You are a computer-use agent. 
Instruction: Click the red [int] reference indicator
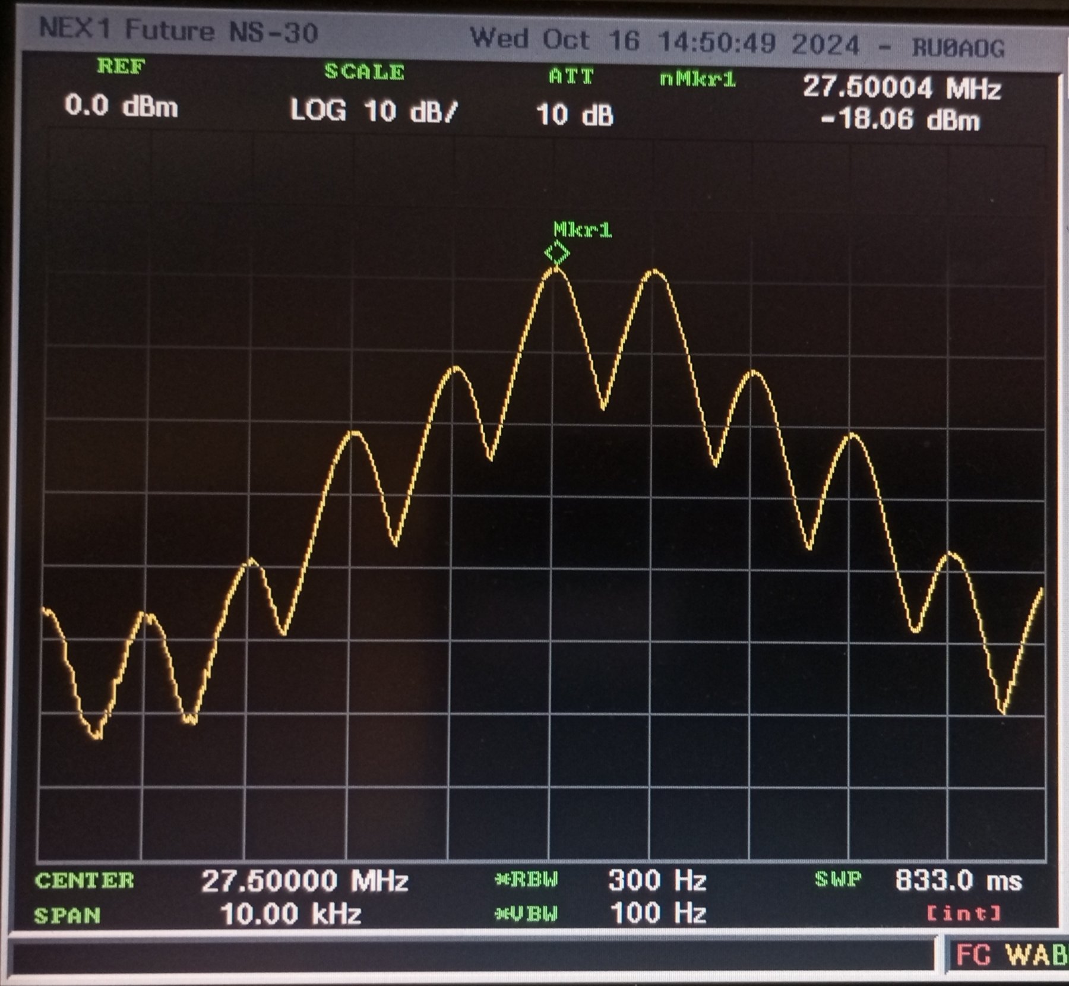coord(964,913)
